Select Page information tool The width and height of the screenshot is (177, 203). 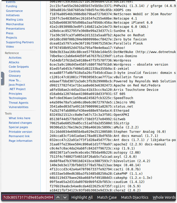(21, 141)
